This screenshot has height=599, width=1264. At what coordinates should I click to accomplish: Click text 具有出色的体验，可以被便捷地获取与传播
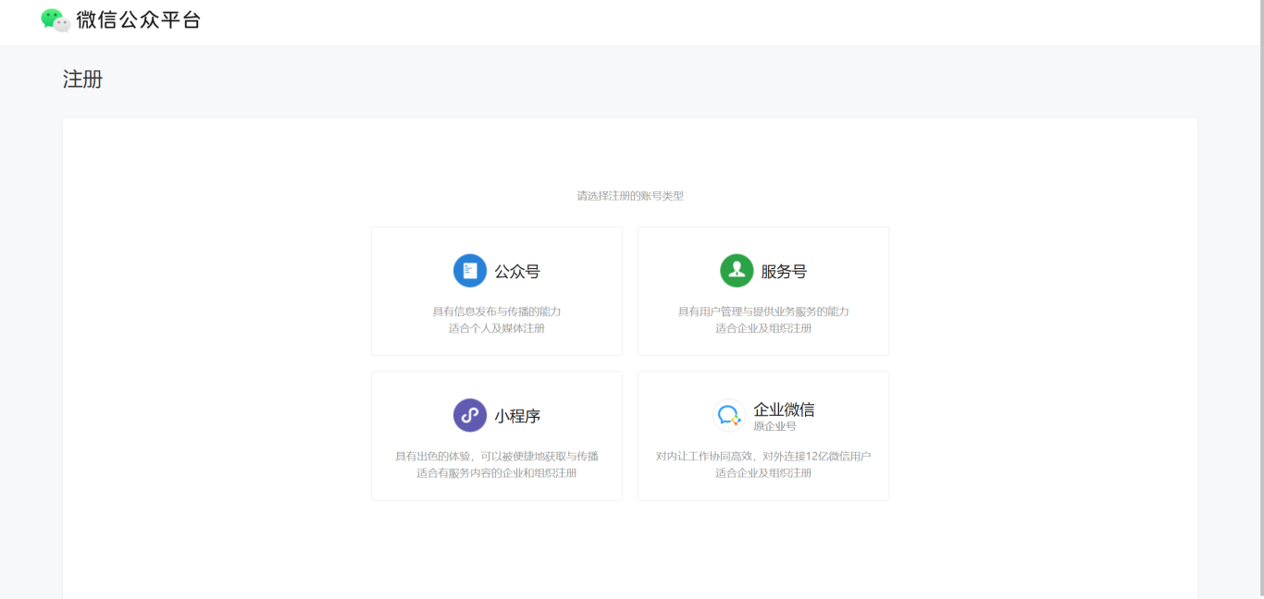497,456
